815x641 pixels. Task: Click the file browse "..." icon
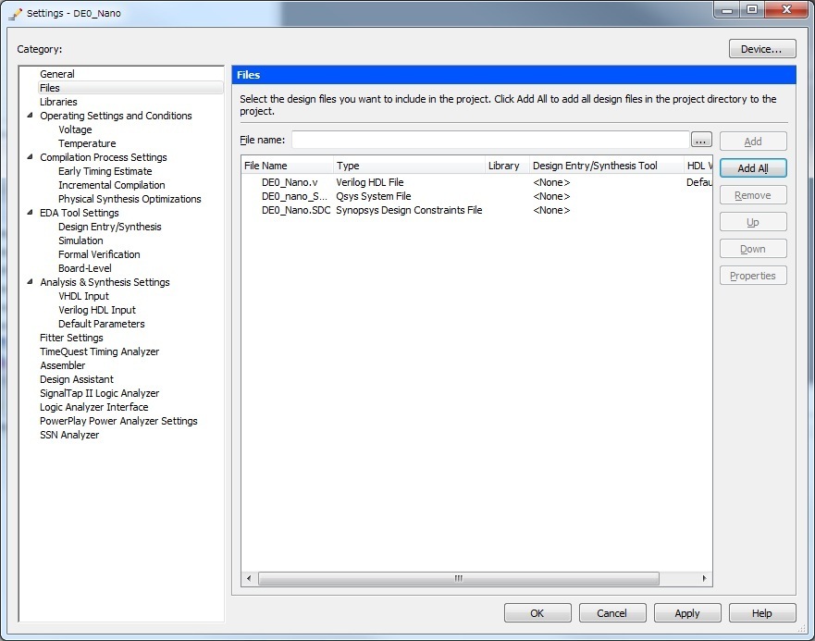point(701,139)
